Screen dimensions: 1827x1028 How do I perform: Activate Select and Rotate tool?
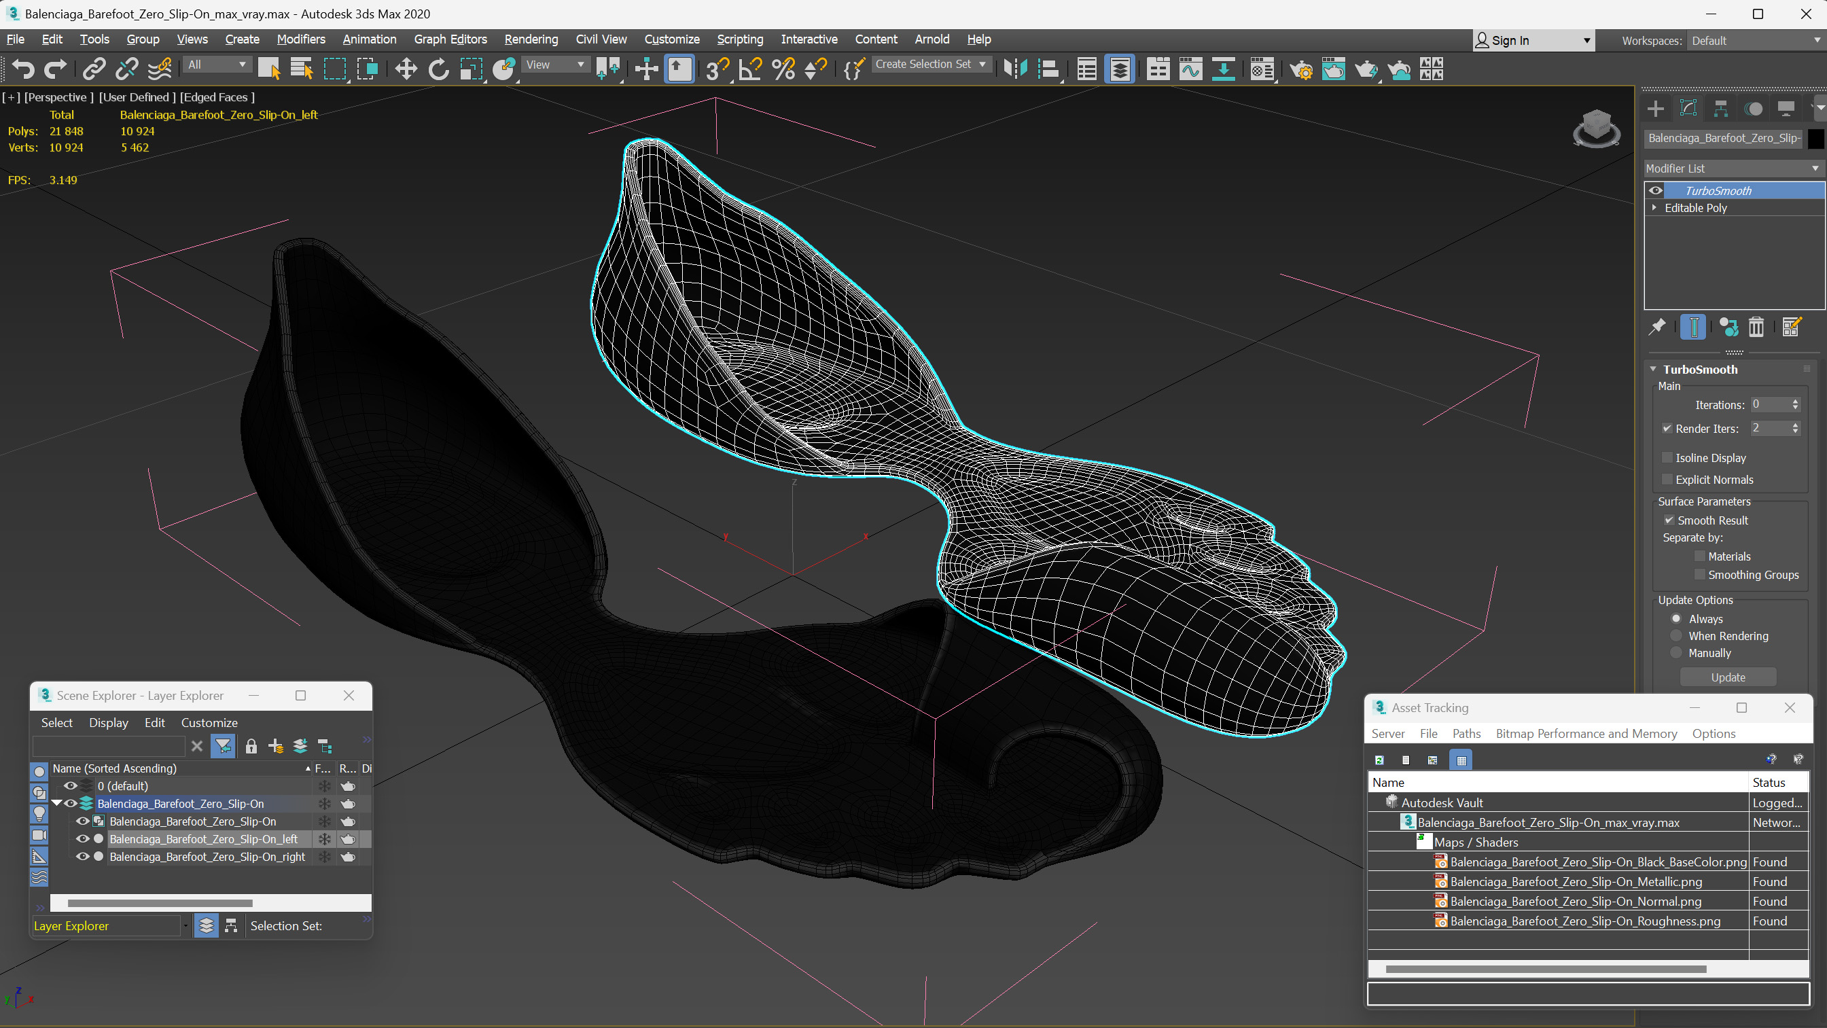[x=438, y=69]
